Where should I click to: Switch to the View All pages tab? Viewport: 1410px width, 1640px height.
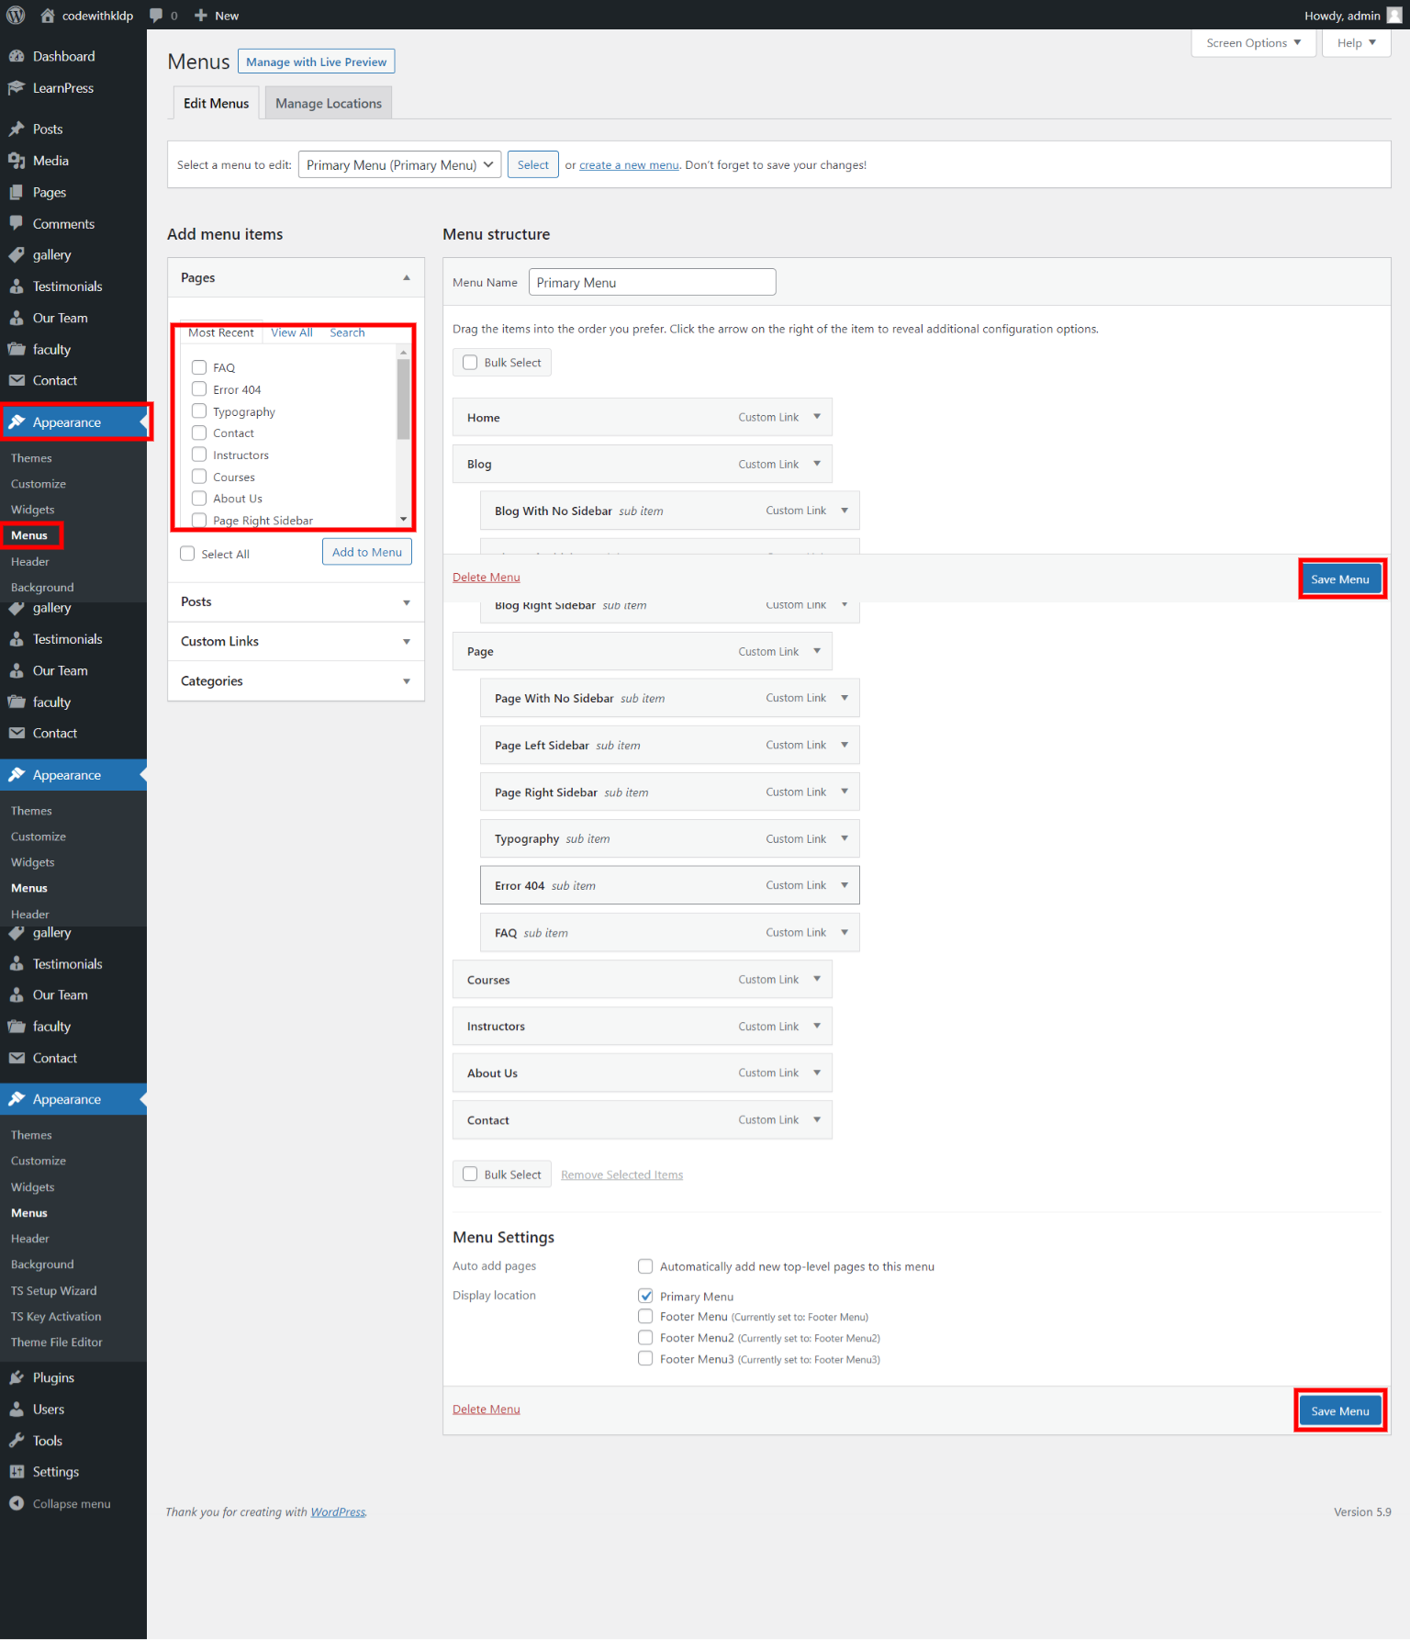291,332
